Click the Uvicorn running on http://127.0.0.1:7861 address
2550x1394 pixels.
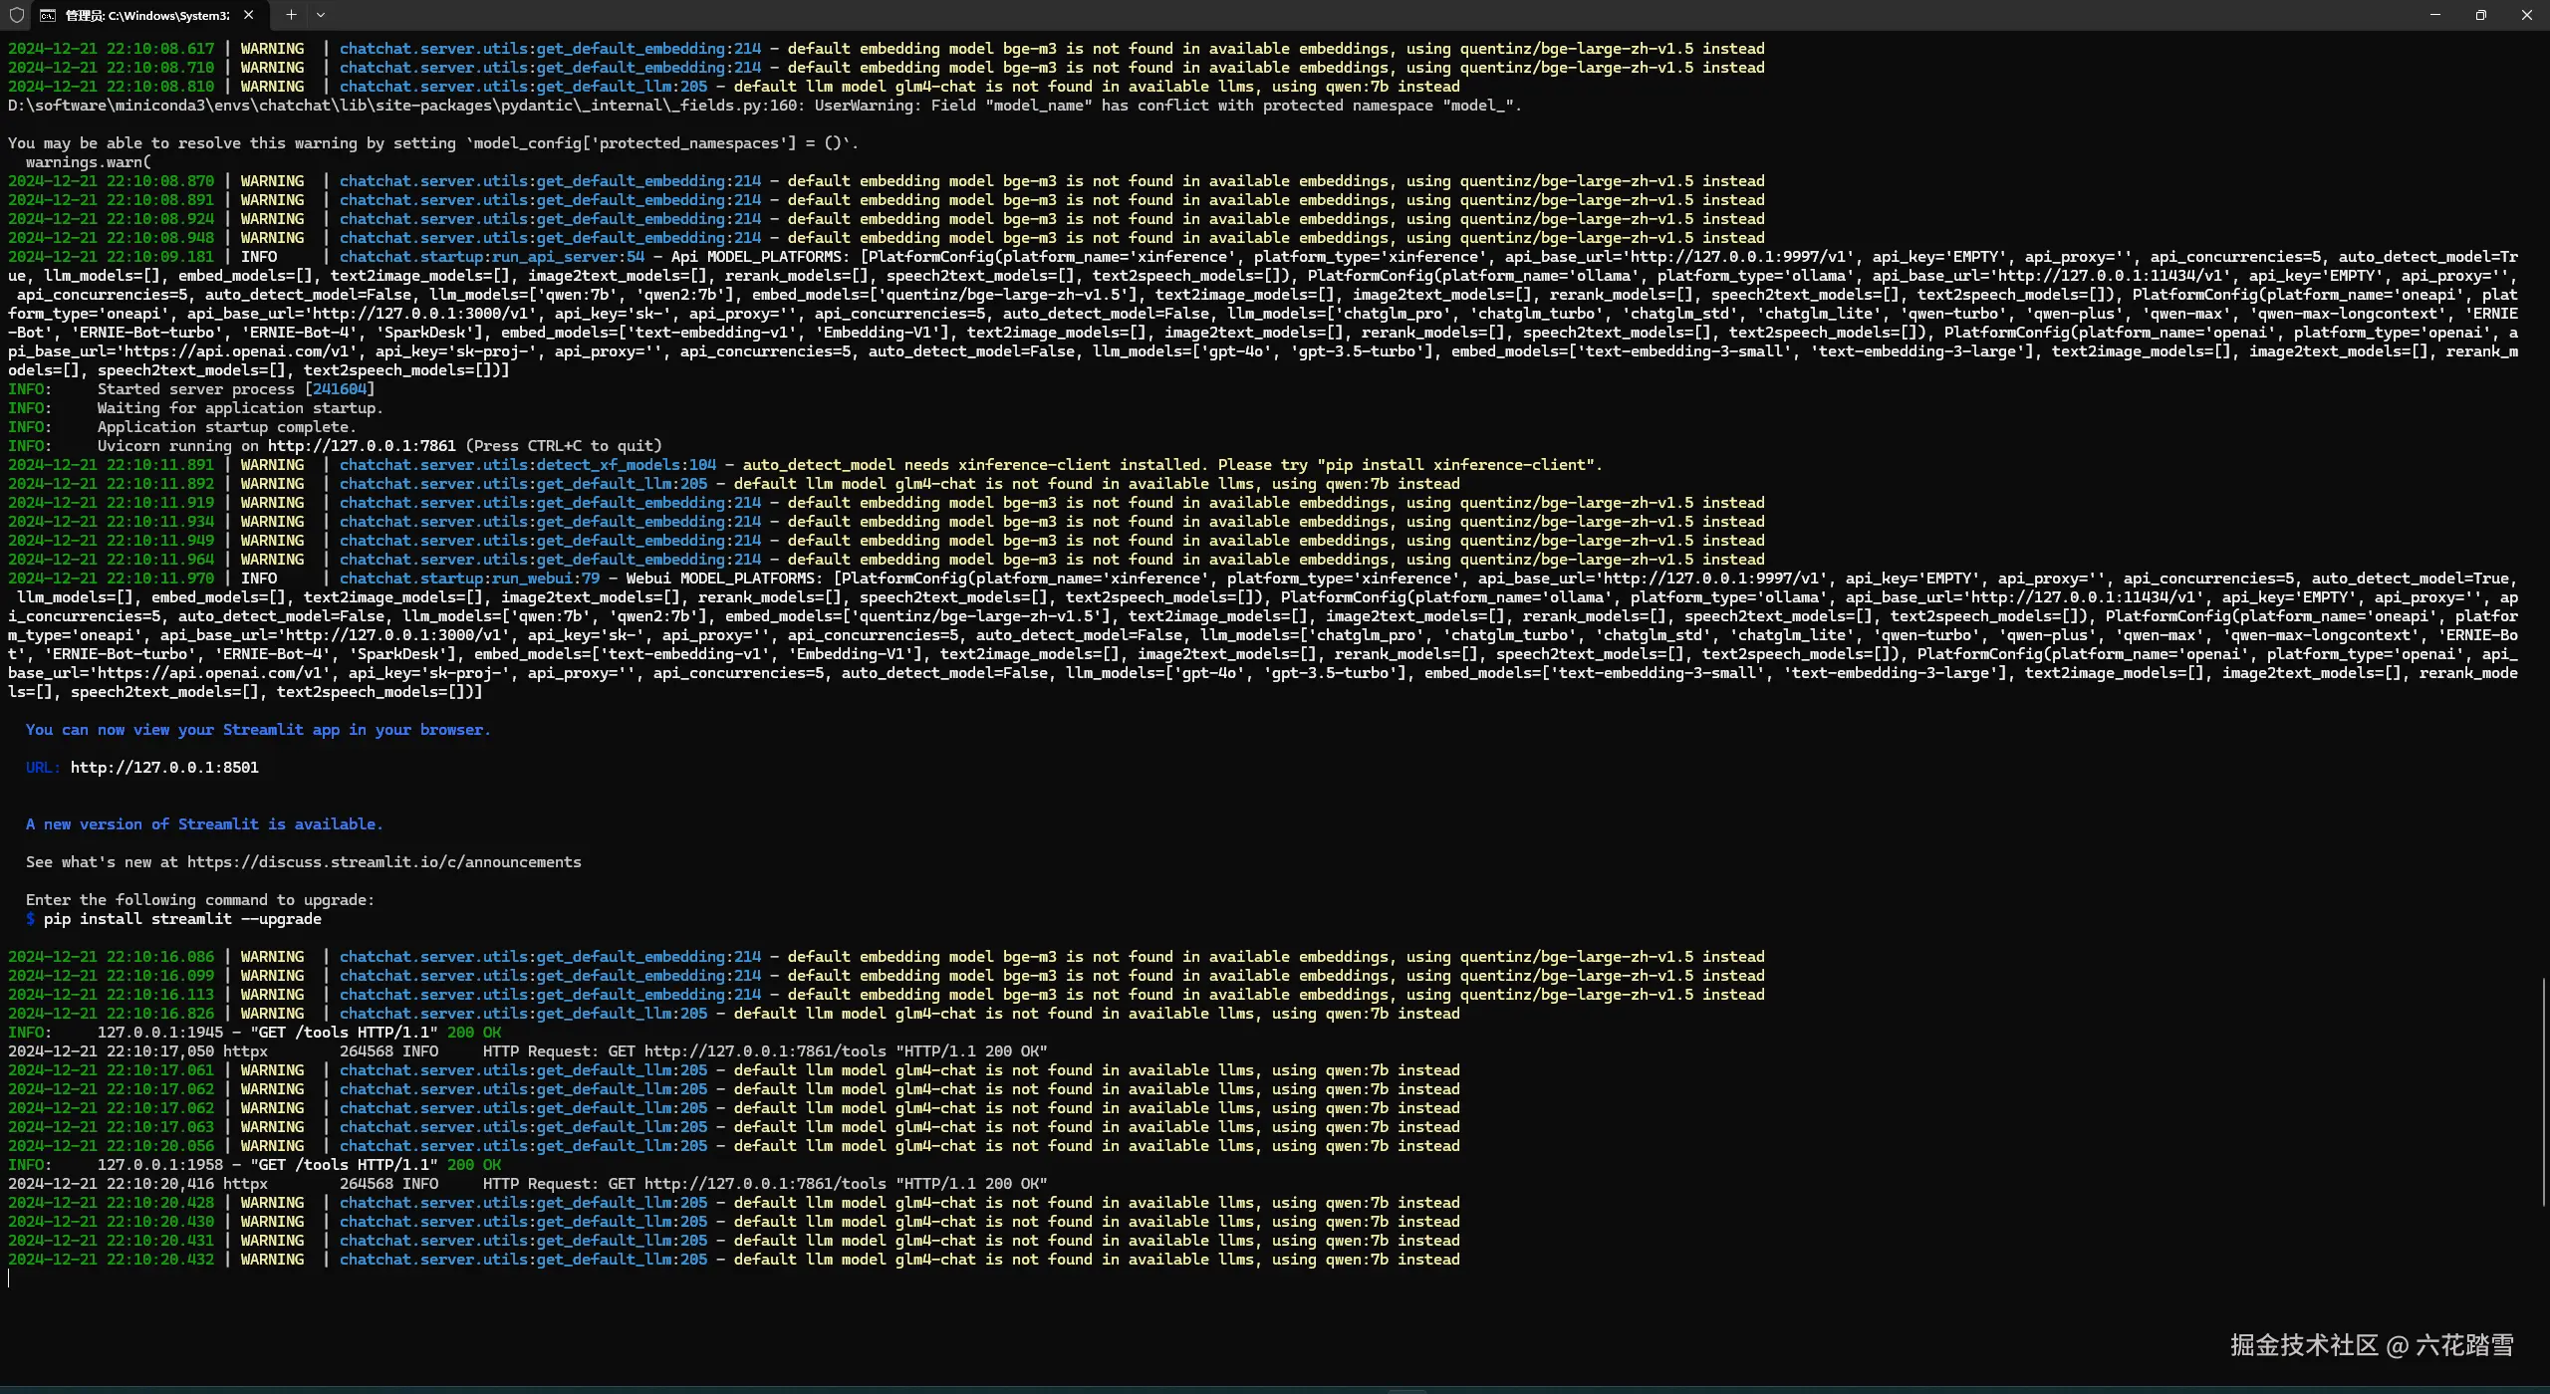point(361,446)
